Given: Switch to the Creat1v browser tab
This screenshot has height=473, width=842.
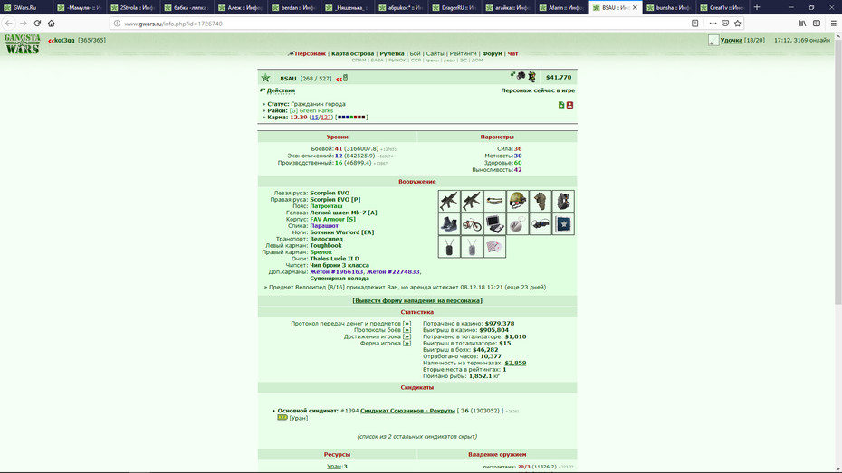Looking at the screenshot, I should [x=722, y=7].
